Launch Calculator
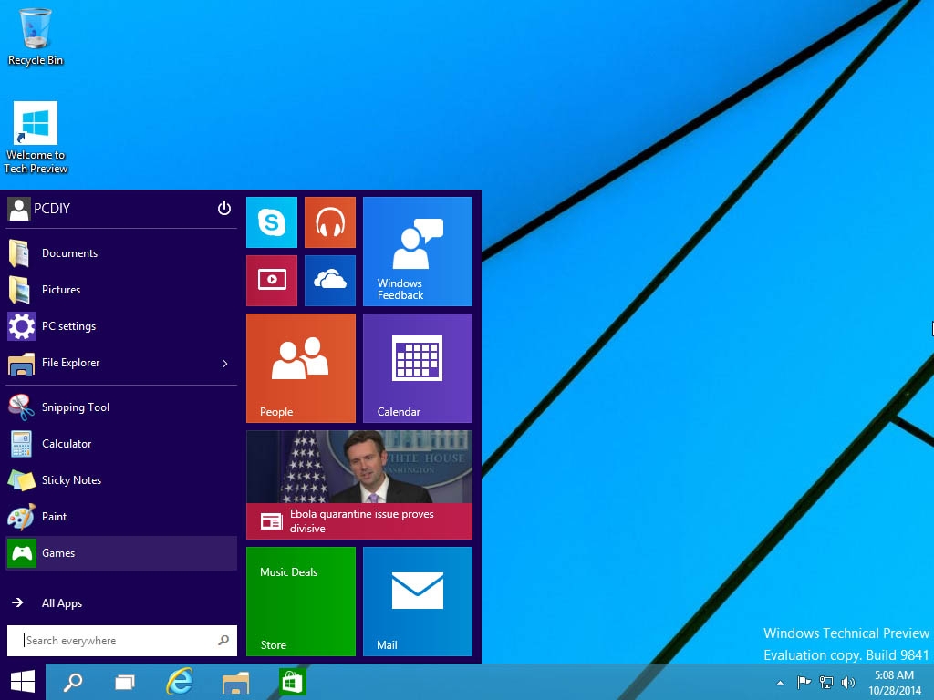The image size is (934, 700). point(121,444)
